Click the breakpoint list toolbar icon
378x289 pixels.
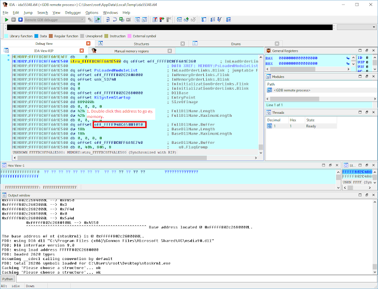click(x=155, y=19)
